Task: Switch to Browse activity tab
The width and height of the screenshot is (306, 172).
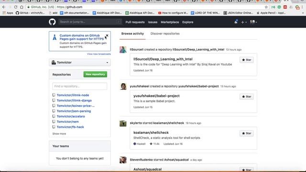Action: (x=132, y=33)
